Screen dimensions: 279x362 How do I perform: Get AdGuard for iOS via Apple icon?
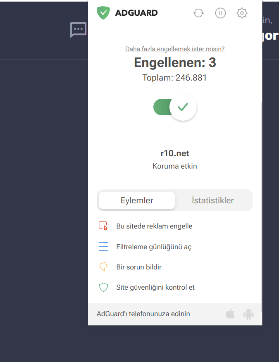(230, 314)
